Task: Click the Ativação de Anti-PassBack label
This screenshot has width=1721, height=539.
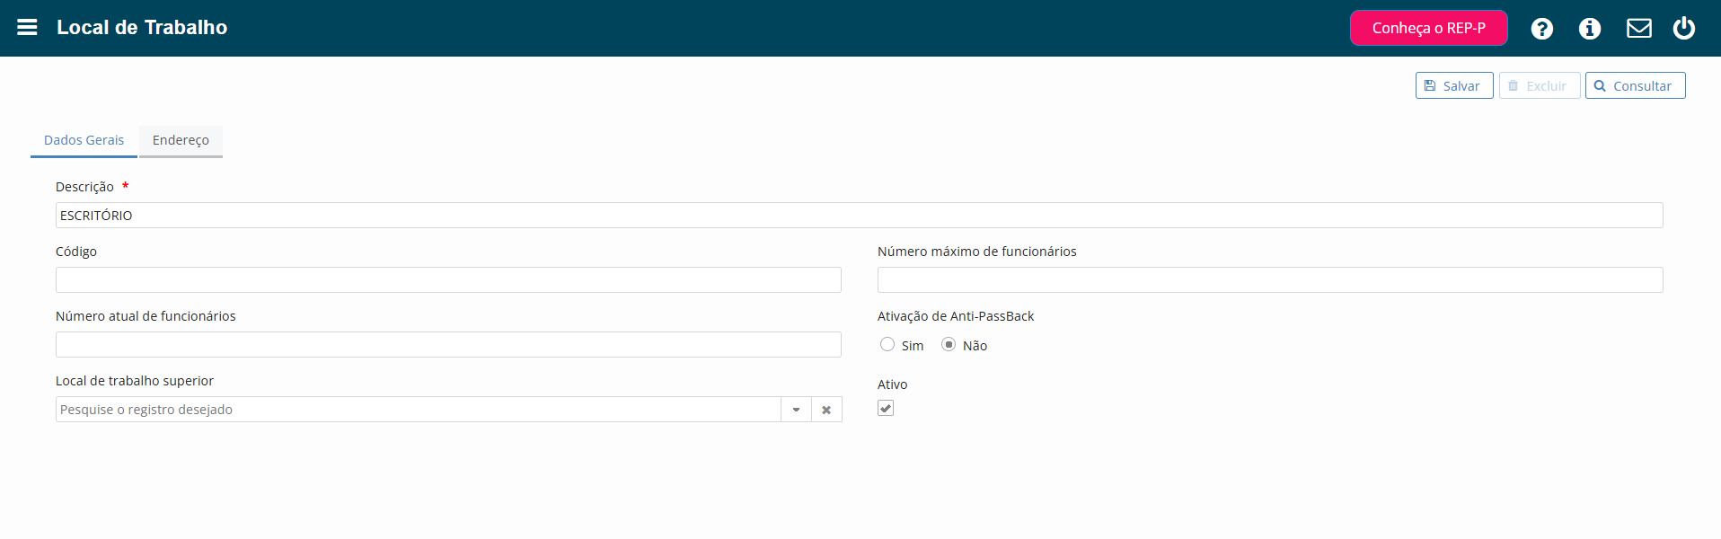Action: pyautogui.click(x=956, y=316)
